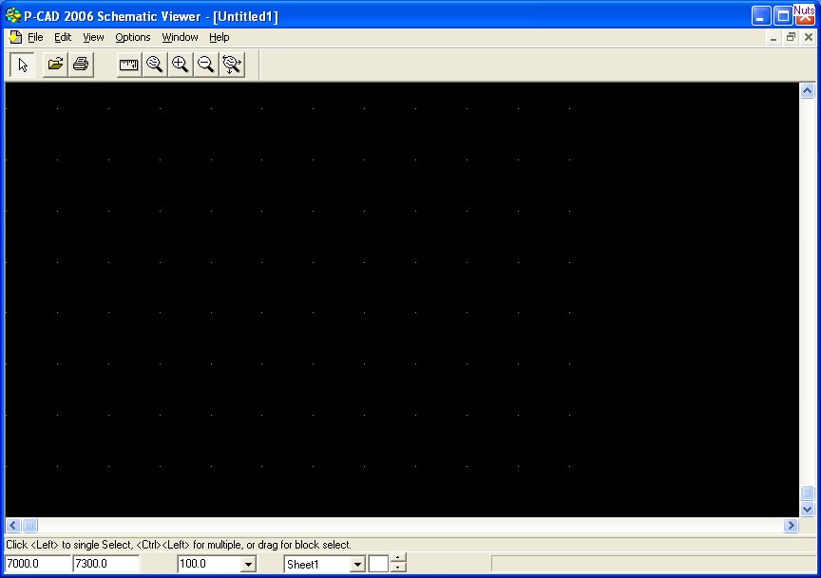This screenshot has height=578, width=821.
Task: Click the Y coordinate field showing 7300.0
Action: pos(105,564)
